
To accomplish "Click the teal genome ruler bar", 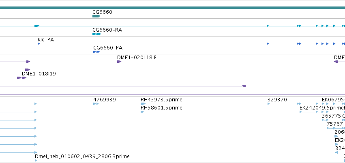I will [173, 8].
